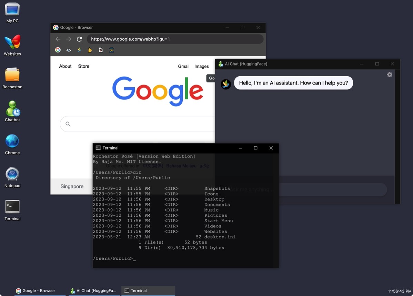
Task: Click 'Snapshots' in terminal directory listing
Action: coord(217,188)
